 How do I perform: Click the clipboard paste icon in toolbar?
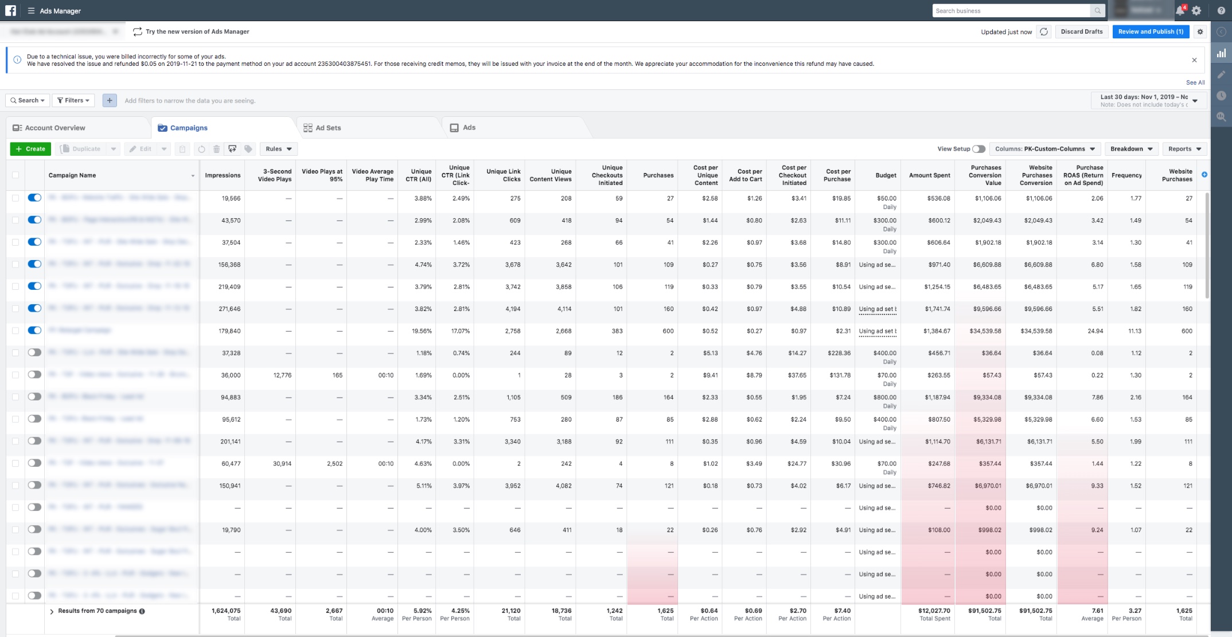click(182, 149)
